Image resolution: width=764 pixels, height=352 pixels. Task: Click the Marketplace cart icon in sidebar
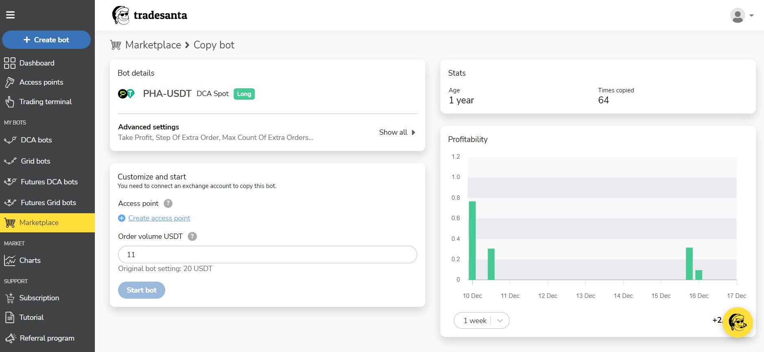coord(10,223)
